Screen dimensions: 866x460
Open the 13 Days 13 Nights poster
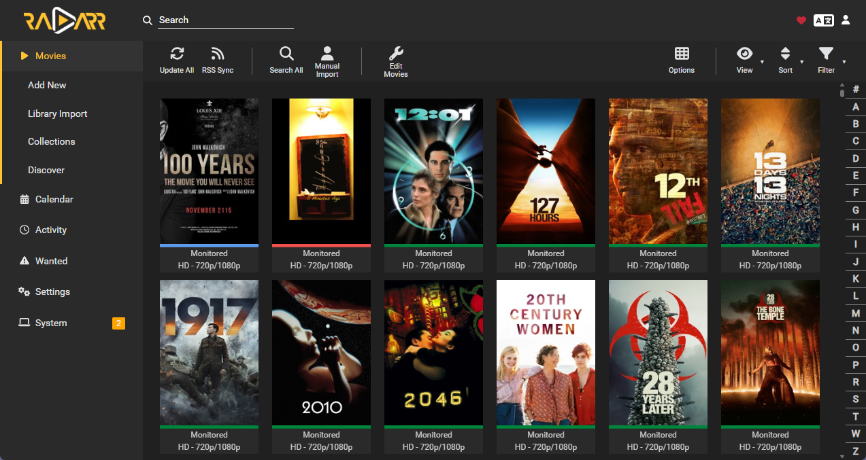(770, 171)
